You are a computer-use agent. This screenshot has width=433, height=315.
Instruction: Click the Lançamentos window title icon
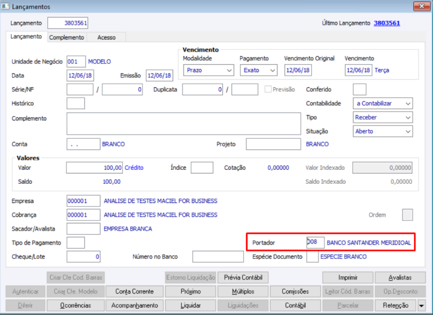pos(5,6)
